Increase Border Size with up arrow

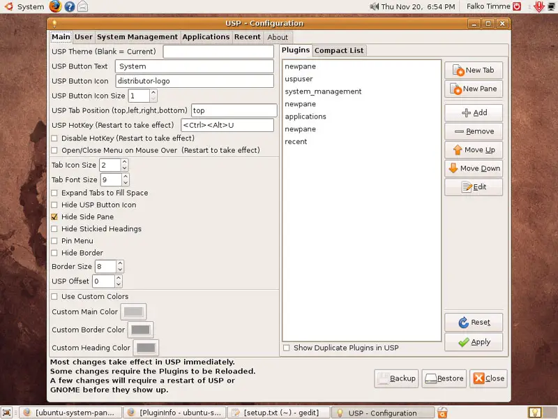(x=120, y=263)
